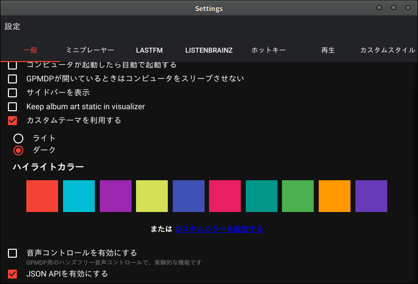The width and height of the screenshot is (418, 284).
Task: Select the indigo blue highlight swatch
Action: pyautogui.click(x=189, y=196)
